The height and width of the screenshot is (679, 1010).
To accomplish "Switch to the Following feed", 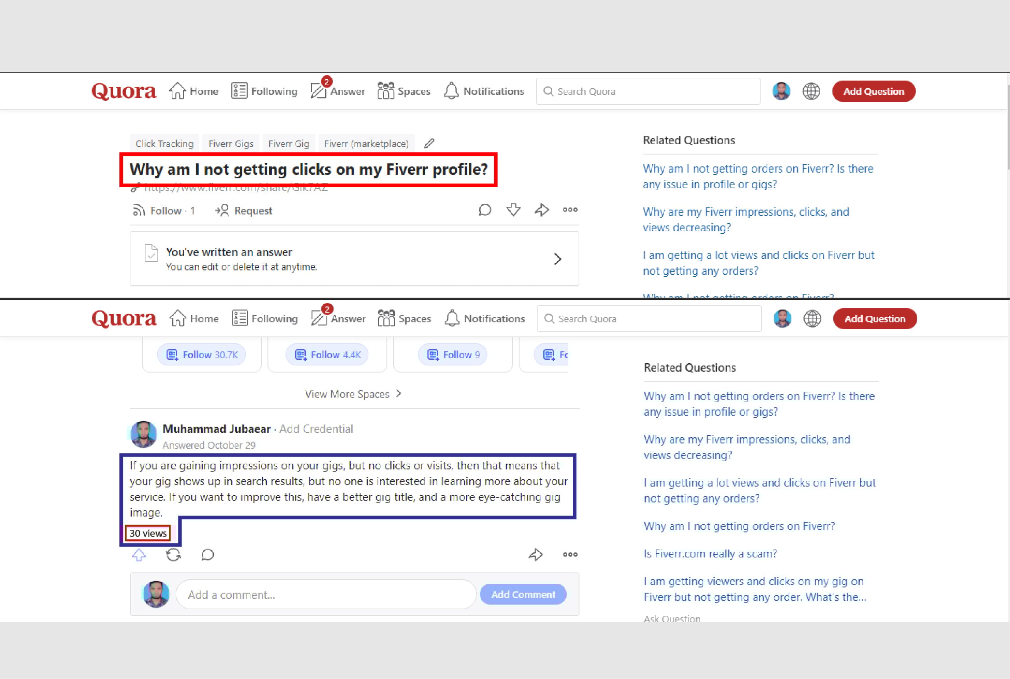I will [x=264, y=91].
